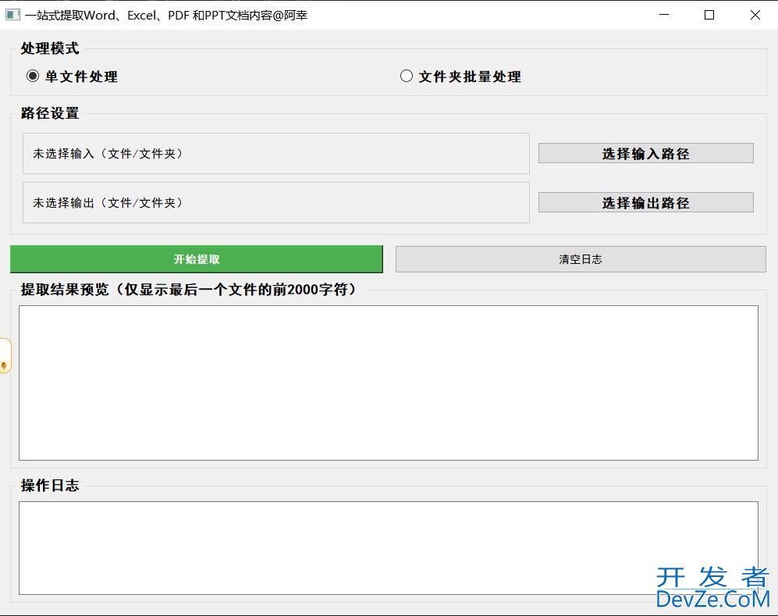Screen dimensions: 778x616
Task: Click the 提取结果预览 section heading
Action: click(x=188, y=290)
